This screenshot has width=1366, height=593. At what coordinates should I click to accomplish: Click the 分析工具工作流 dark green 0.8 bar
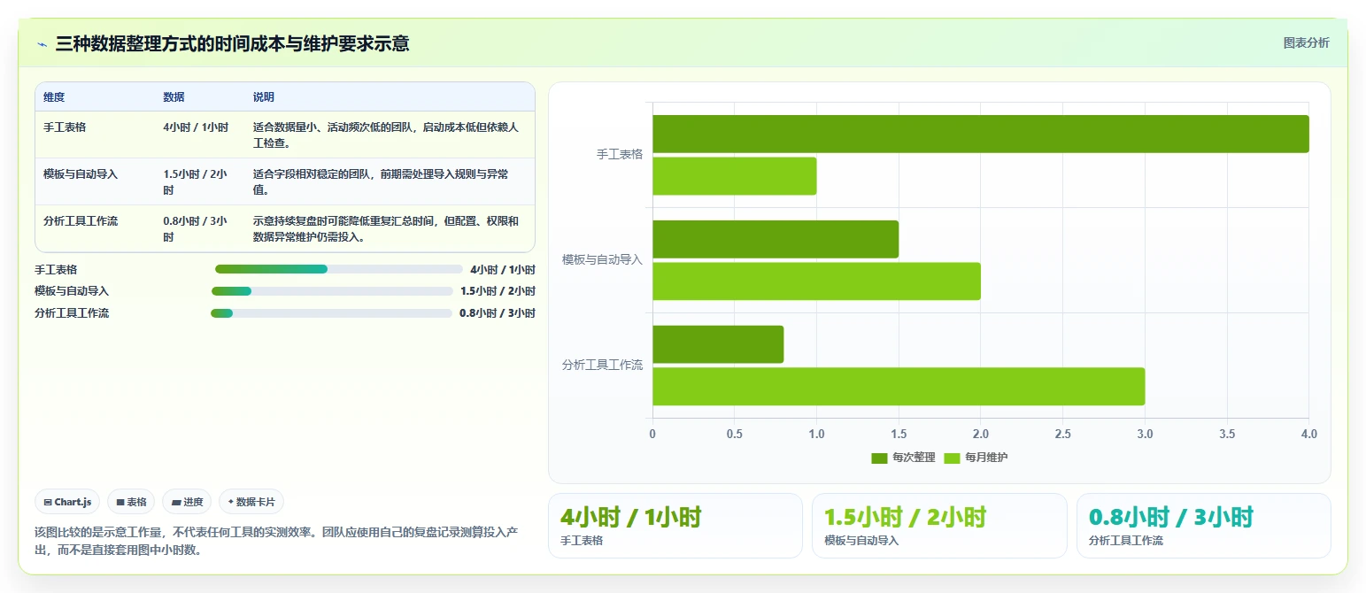click(718, 344)
